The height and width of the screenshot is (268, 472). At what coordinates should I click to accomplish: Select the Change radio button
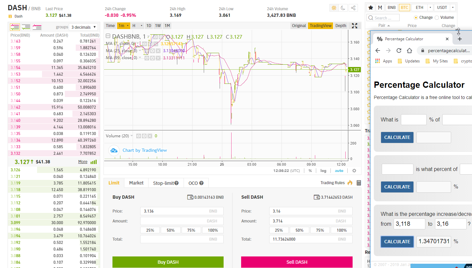416,17
